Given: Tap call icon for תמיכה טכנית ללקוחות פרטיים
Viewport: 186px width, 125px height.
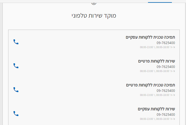Looking at the screenshot, I should [16, 90].
